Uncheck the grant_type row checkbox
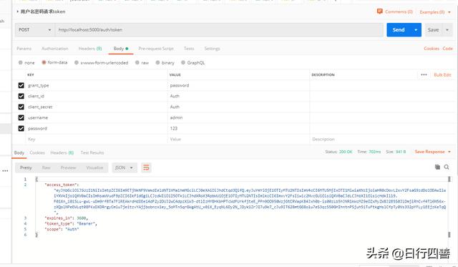 (x=21, y=85)
